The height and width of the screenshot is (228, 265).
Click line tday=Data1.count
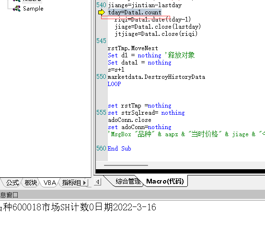[x=135, y=12]
